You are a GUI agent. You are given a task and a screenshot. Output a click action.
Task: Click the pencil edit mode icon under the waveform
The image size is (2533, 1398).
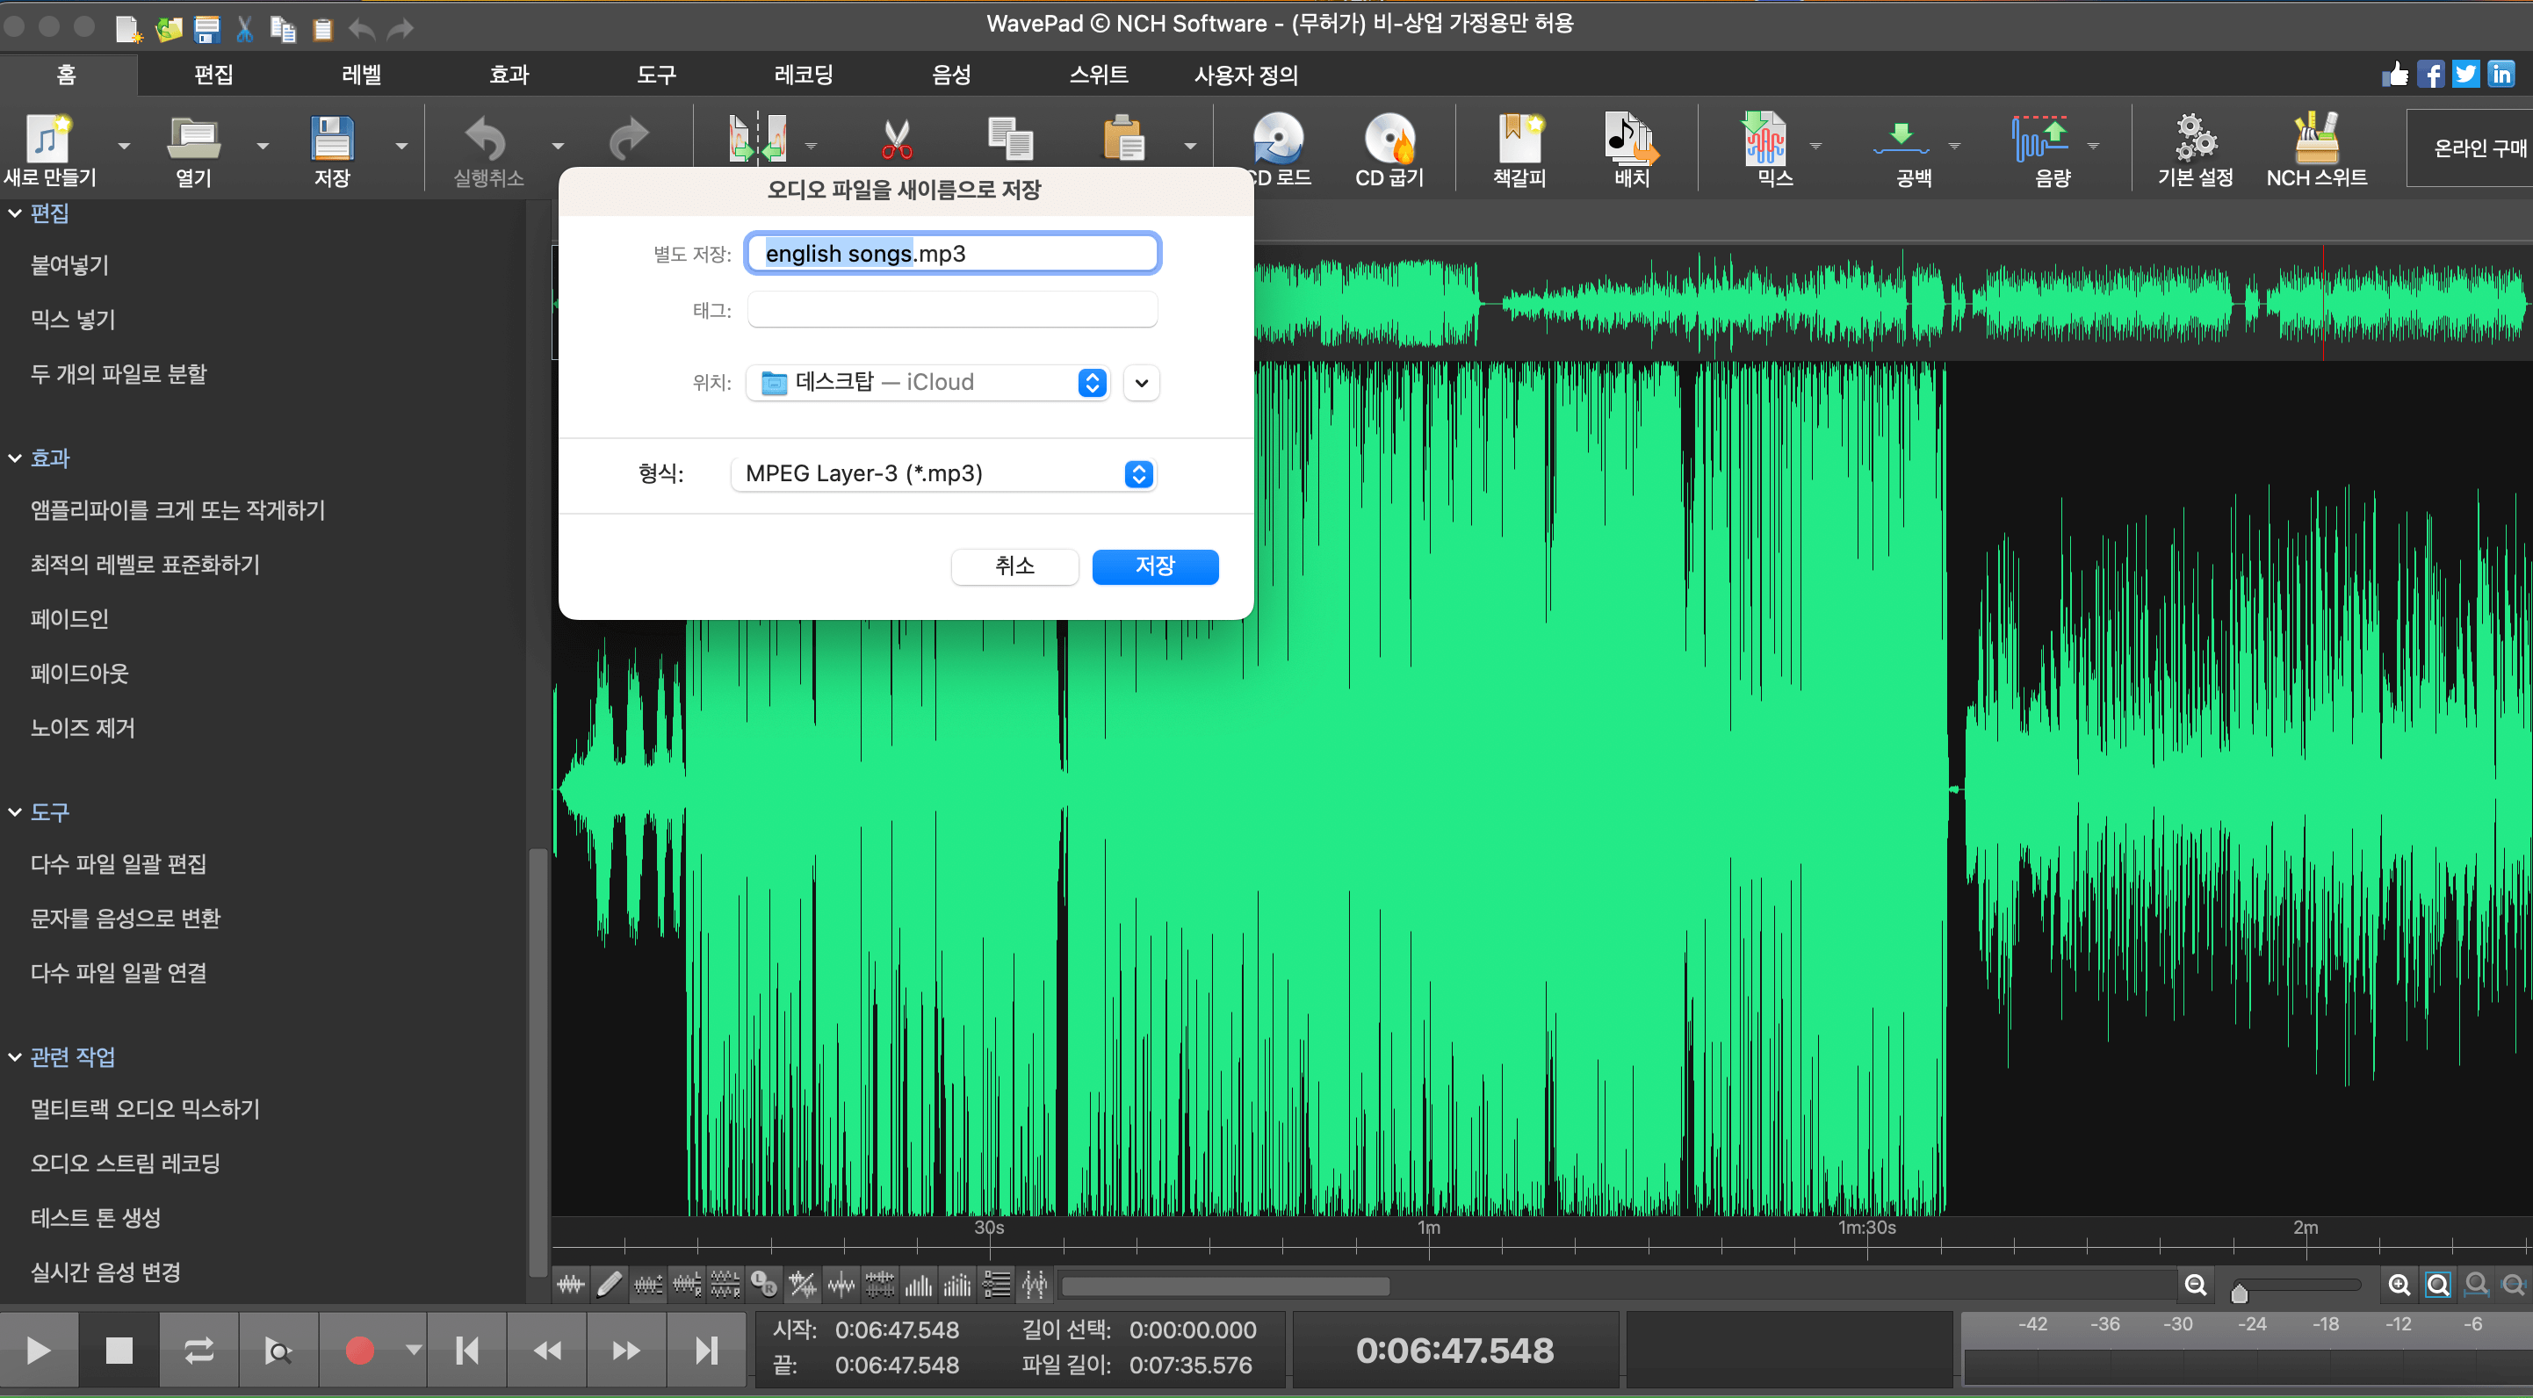pyautogui.click(x=610, y=1284)
